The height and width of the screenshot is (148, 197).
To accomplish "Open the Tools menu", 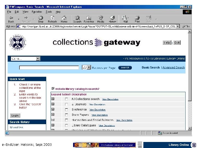I will coord(49,12).
